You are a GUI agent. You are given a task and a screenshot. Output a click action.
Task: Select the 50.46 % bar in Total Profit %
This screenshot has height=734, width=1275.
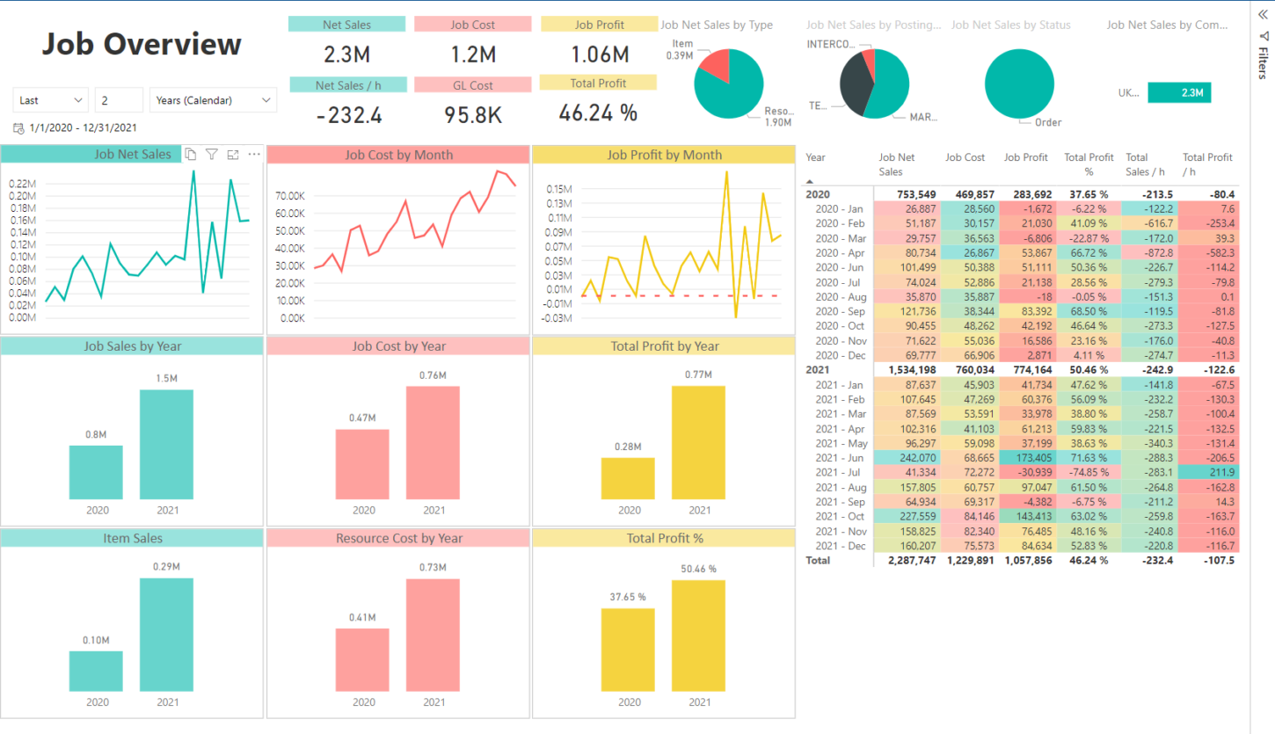[699, 636]
